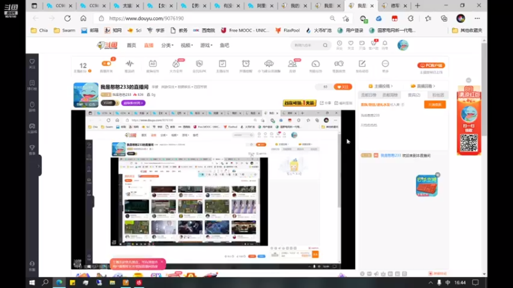Switch to the 德军 browser tab
The height and width of the screenshot is (288, 513).
394,6
